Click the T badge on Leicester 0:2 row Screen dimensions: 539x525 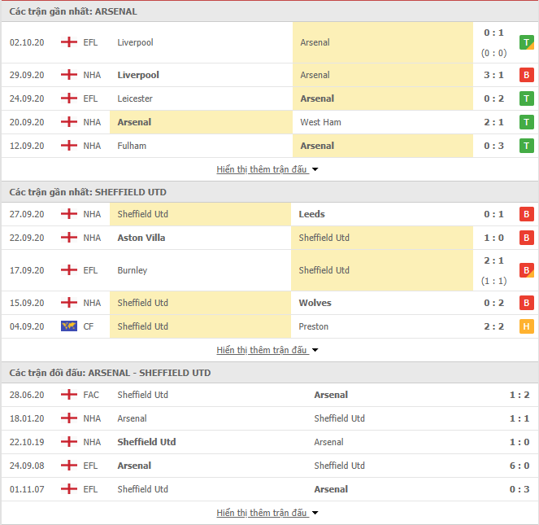pos(526,98)
